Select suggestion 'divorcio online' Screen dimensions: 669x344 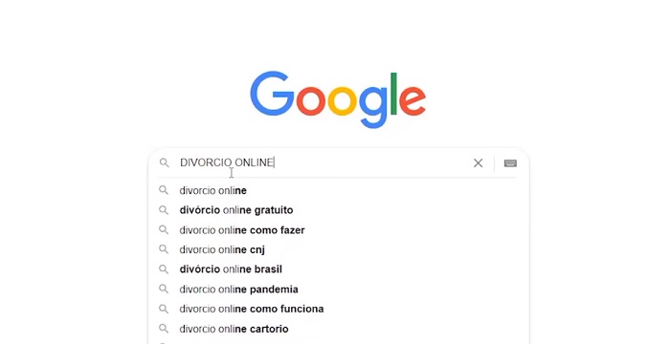tap(339, 190)
